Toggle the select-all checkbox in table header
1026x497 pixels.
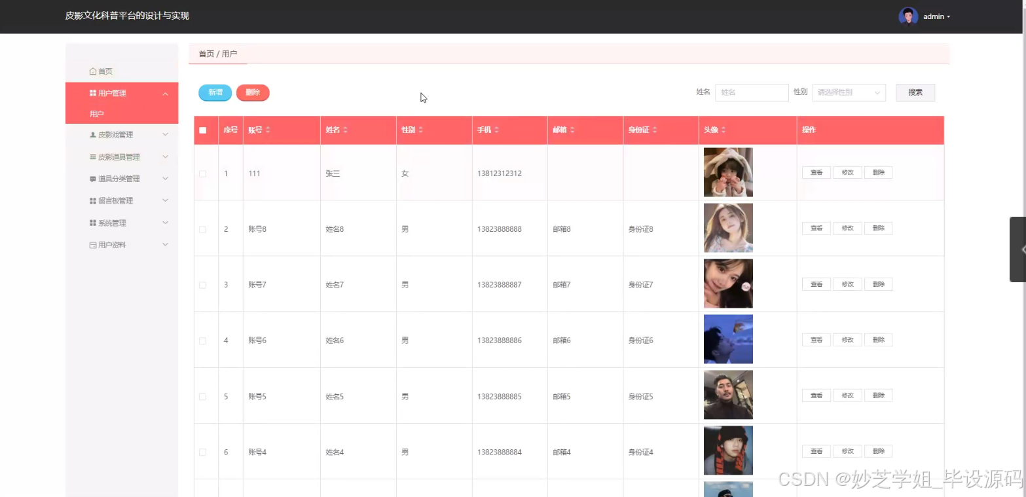[203, 130]
